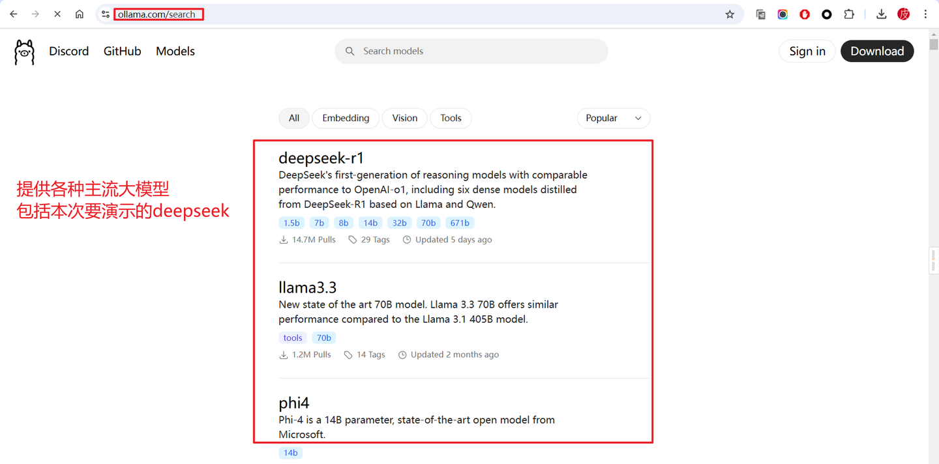Open the AdBlock extension icon
This screenshot has width=939, height=464.
click(x=805, y=14)
